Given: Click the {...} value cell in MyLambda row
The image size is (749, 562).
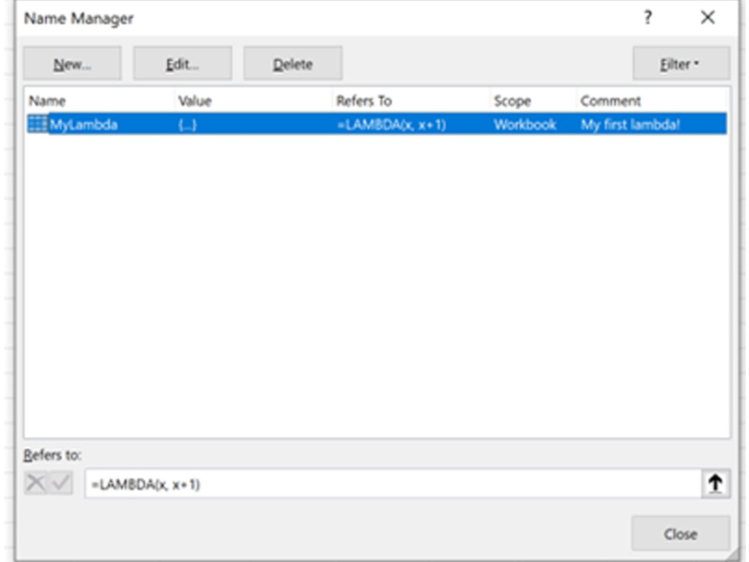Looking at the screenshot, I should [187, 125].
